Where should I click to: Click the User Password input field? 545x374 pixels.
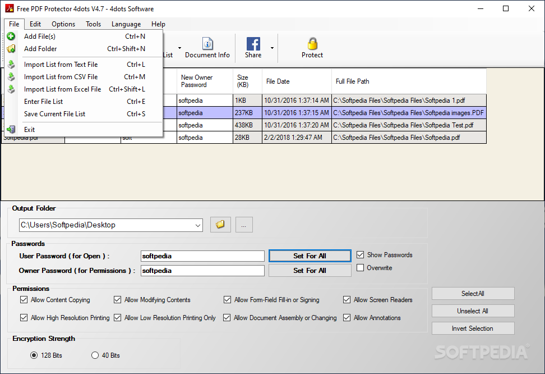pos(202,256)
